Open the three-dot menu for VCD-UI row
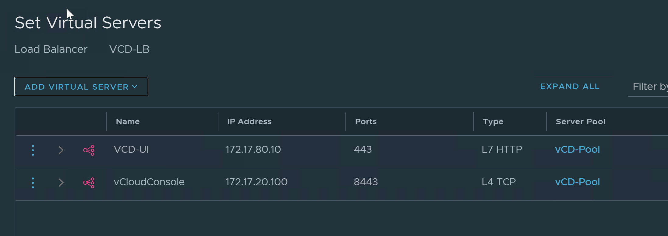Image resolution: width=668 pixels, height=236 pixels. coord(33,150)
